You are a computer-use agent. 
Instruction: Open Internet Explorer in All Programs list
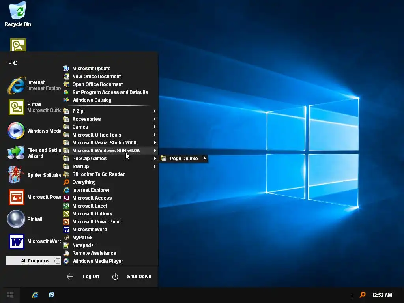110,190
